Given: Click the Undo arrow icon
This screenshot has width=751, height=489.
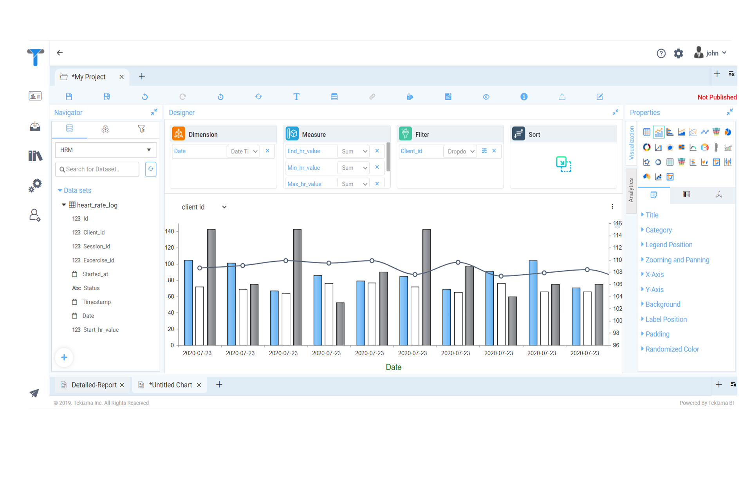Looking at the screenshot, I should (x=145, y=97).
